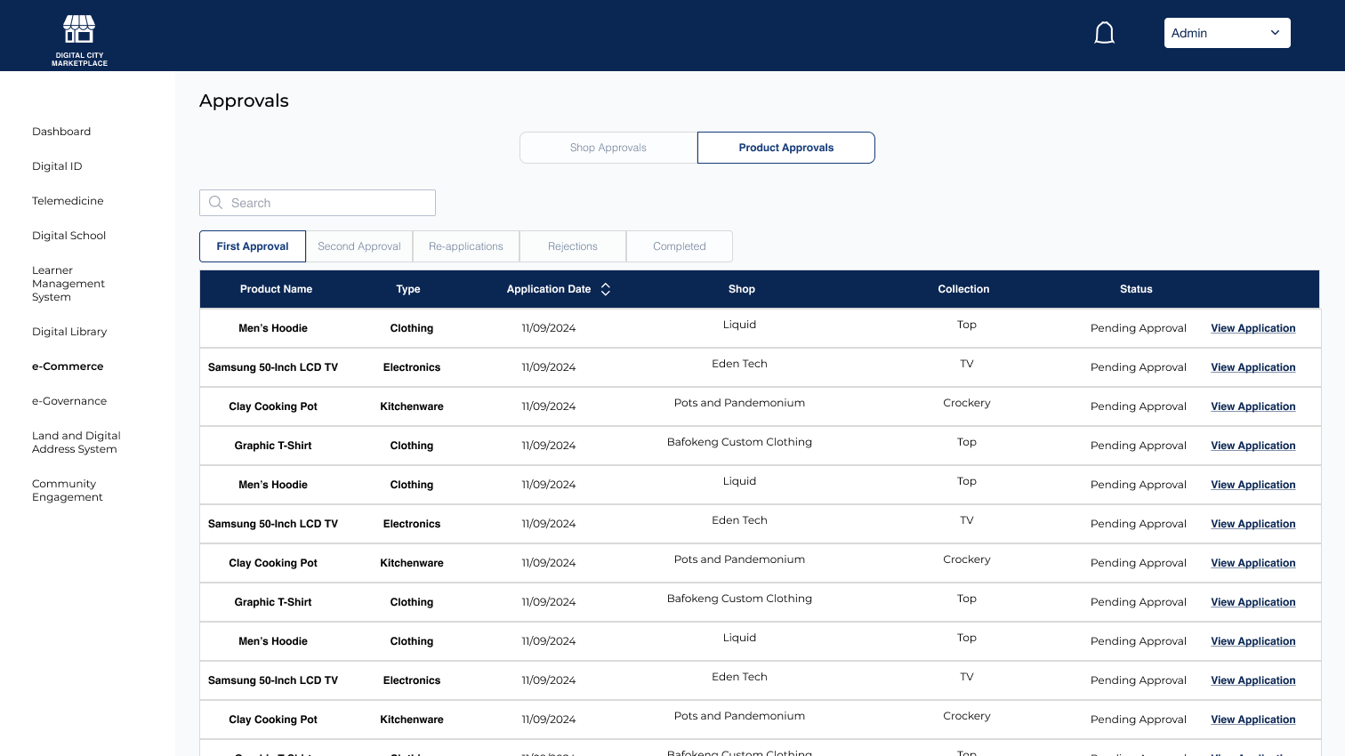View the Completed tab
1345x756 pixels.
coord(680,246)
